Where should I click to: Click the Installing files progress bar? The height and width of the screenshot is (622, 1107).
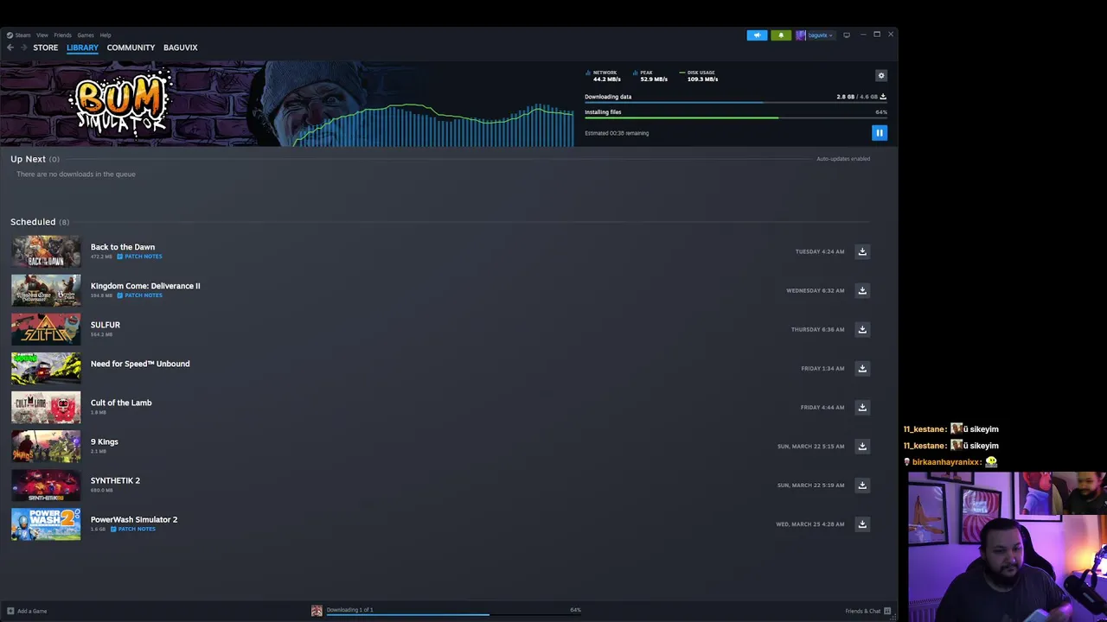pyautogui.click(x=735, y=118)
